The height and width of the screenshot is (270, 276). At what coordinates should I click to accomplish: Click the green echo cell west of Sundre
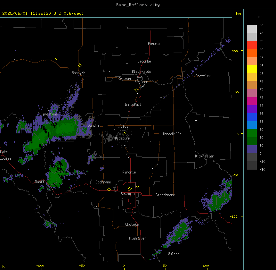[66, 128]
